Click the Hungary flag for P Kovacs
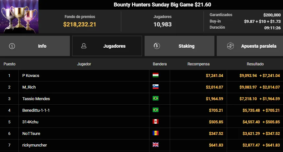This screenshot has height=152, width=283. pyautogui.click(x=155, y=75)
